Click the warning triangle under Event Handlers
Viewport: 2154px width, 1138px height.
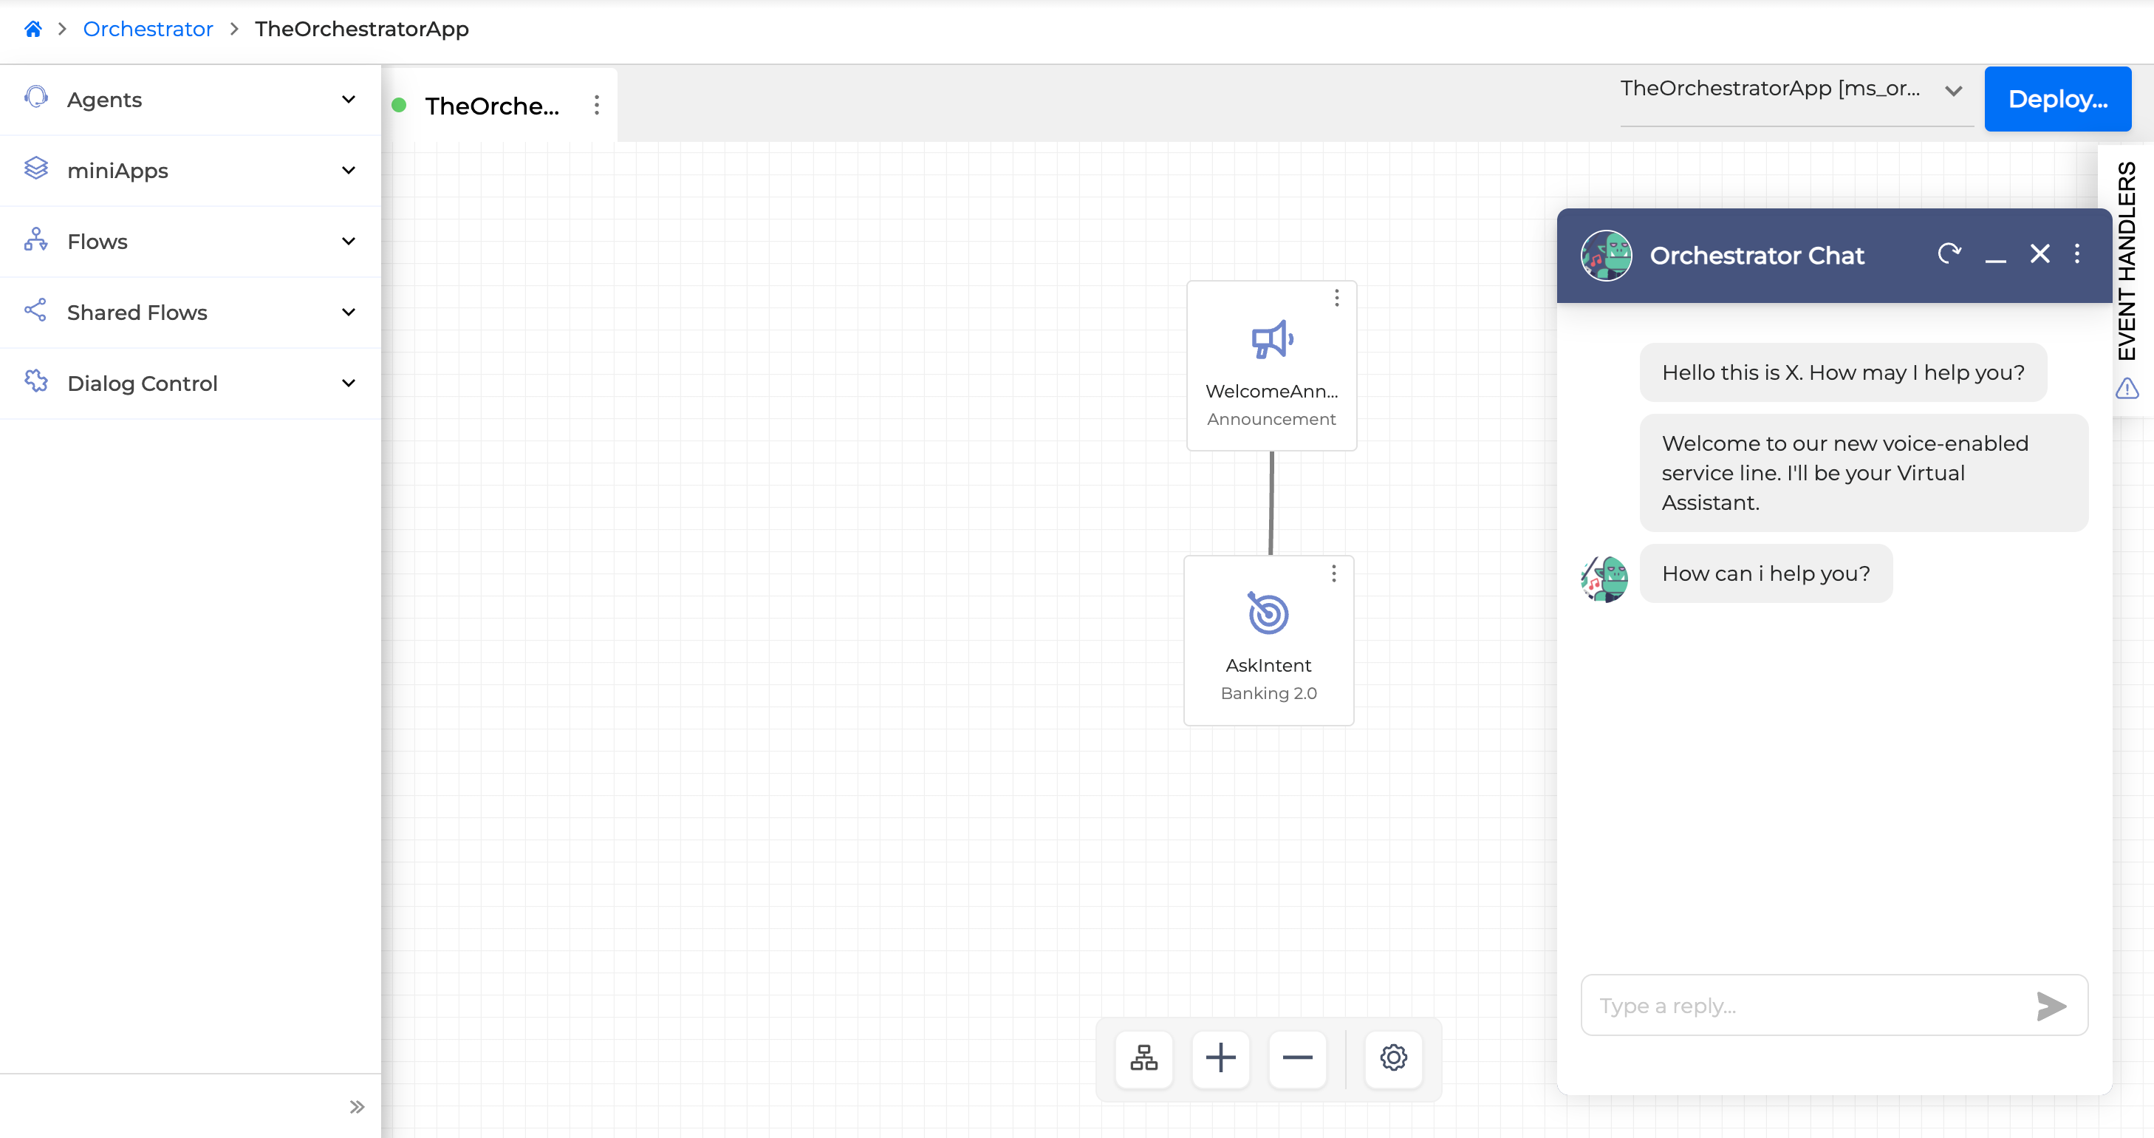pyautogui.click(x=2127, y=388)
